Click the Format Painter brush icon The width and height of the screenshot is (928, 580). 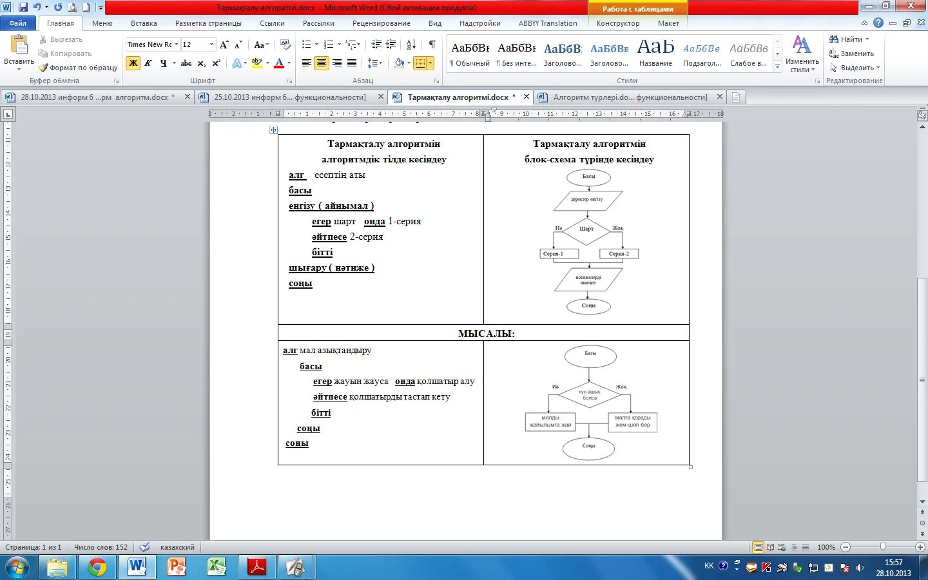coord(43,68)
